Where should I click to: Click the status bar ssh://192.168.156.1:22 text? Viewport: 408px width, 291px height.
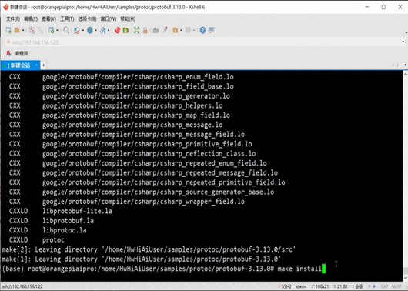(22, 286)
